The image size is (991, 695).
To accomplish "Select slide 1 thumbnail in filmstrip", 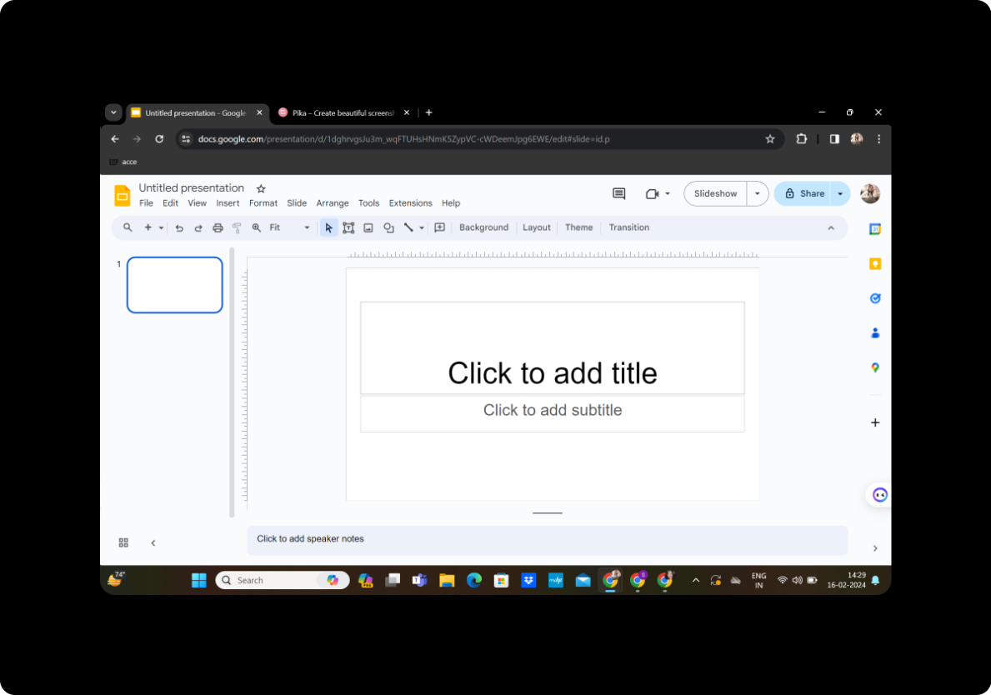I will point(174,285).
